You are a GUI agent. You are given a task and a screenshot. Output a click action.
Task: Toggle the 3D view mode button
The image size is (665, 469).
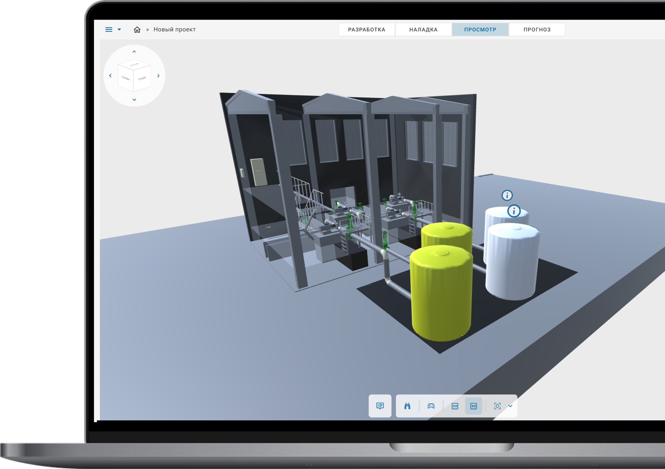473,406
